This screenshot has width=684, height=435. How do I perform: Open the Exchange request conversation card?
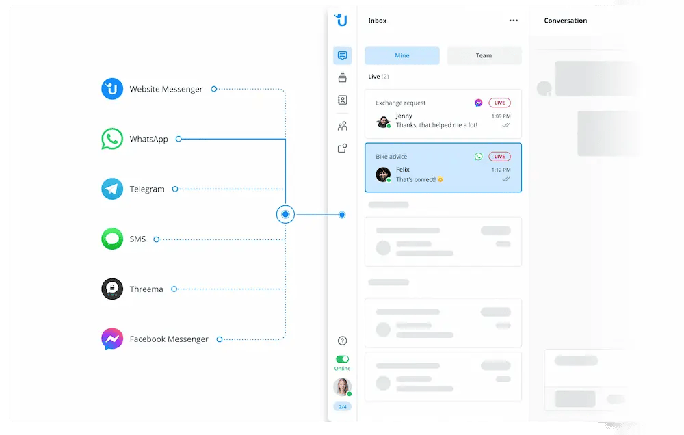pyautogui.click(x=443, y=114)
